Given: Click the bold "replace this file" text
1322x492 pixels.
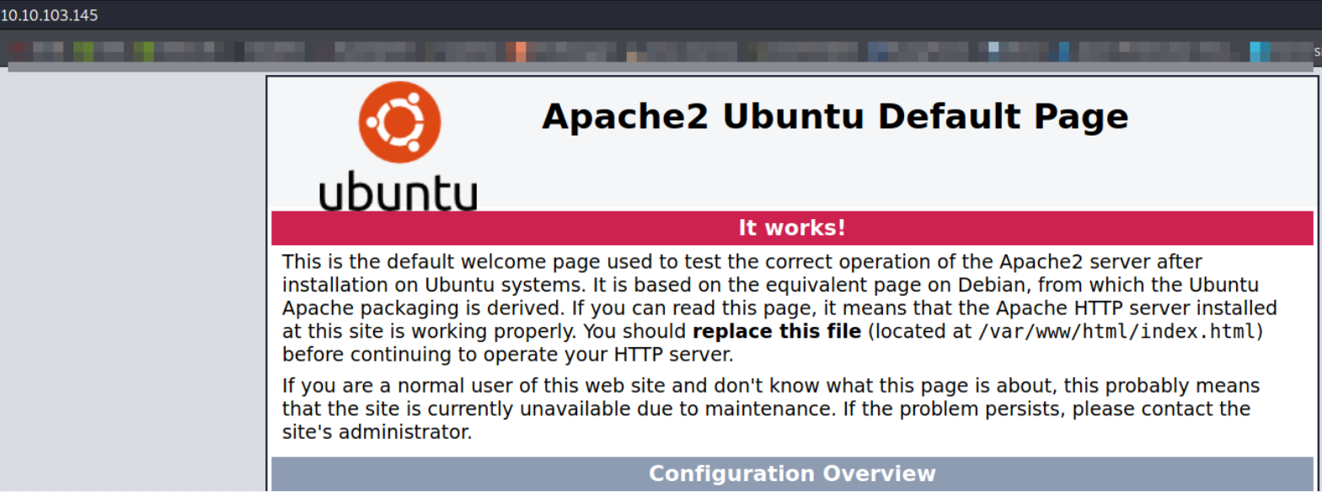Looking at the screenshot, I should [x=777, y=331].
